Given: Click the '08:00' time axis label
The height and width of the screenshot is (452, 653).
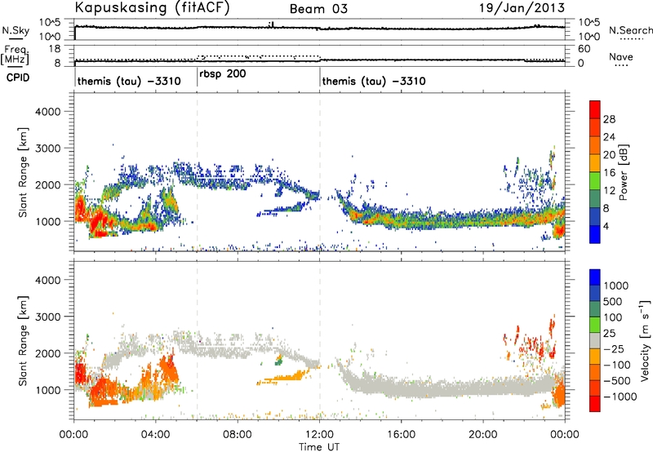Looking at the screenshot, I should point(238,434).
